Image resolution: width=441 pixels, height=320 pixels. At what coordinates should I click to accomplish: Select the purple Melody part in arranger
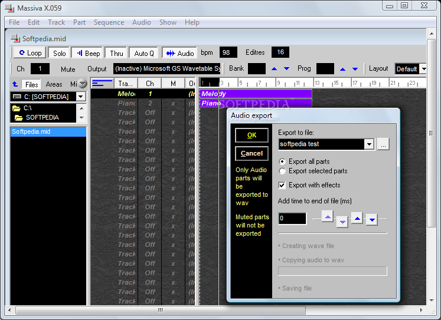click(256, 94)
